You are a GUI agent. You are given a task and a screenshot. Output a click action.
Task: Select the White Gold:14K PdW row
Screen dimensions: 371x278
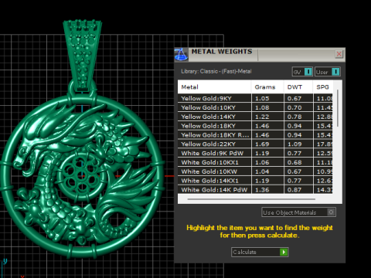click(255, 190)
